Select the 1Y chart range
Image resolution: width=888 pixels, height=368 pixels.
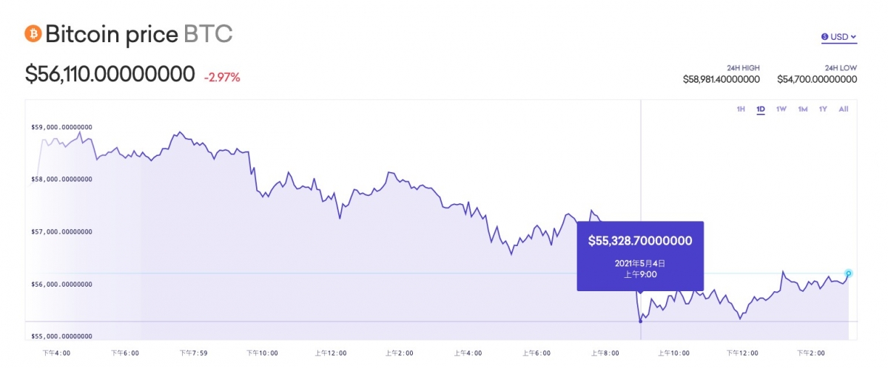tap(823, 109)
